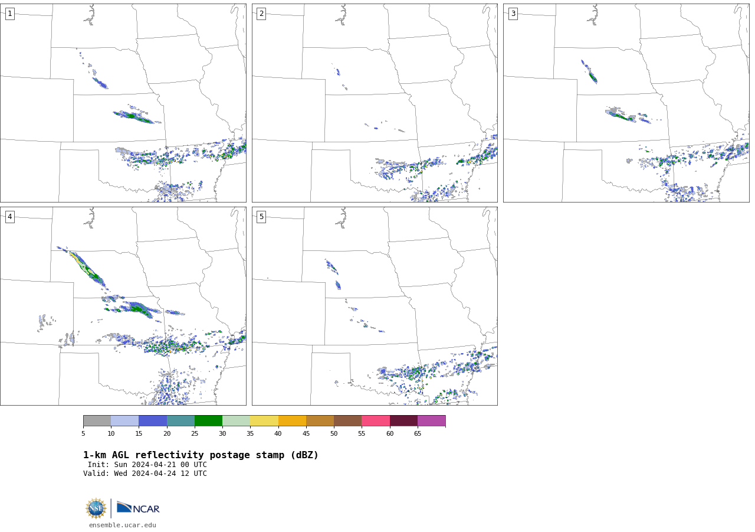
Task: Click the orange 40-45 dBZ swatch
Action: 292,420
